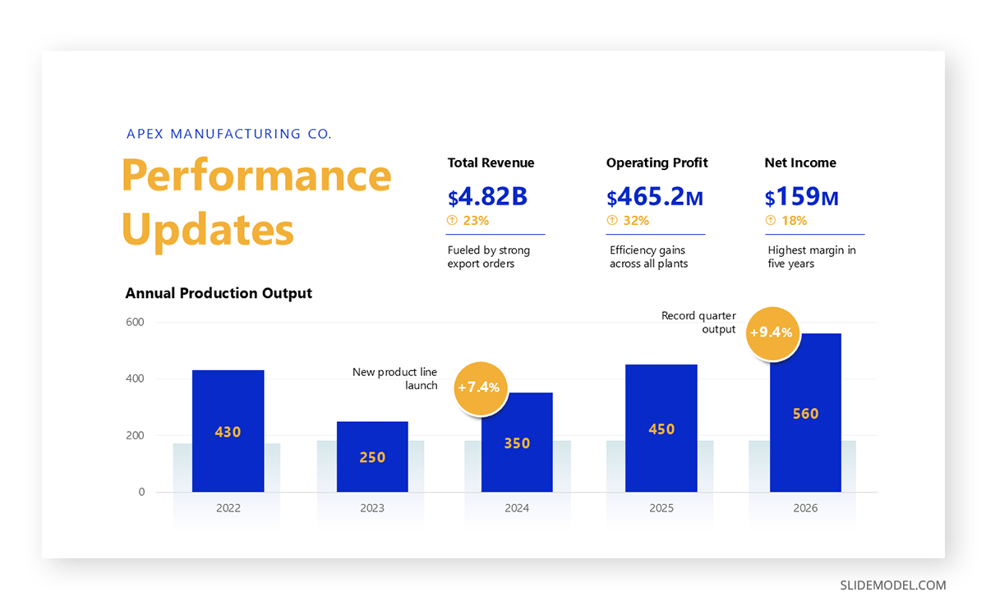
Task: Select 'Fueled by strong export orders' text
Action: point(489,257)
